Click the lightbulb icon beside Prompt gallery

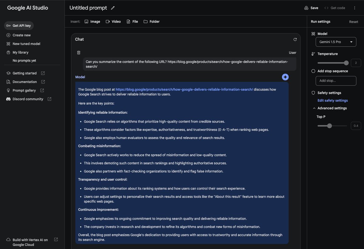coord(8,90)
